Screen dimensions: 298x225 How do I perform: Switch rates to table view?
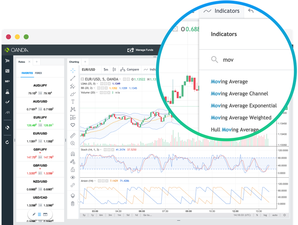coord(45,215)
